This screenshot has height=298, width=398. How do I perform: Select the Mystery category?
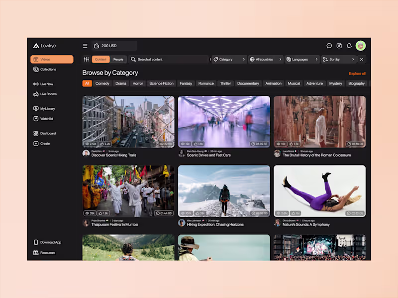pyautogui.click(x=335, y=83)
